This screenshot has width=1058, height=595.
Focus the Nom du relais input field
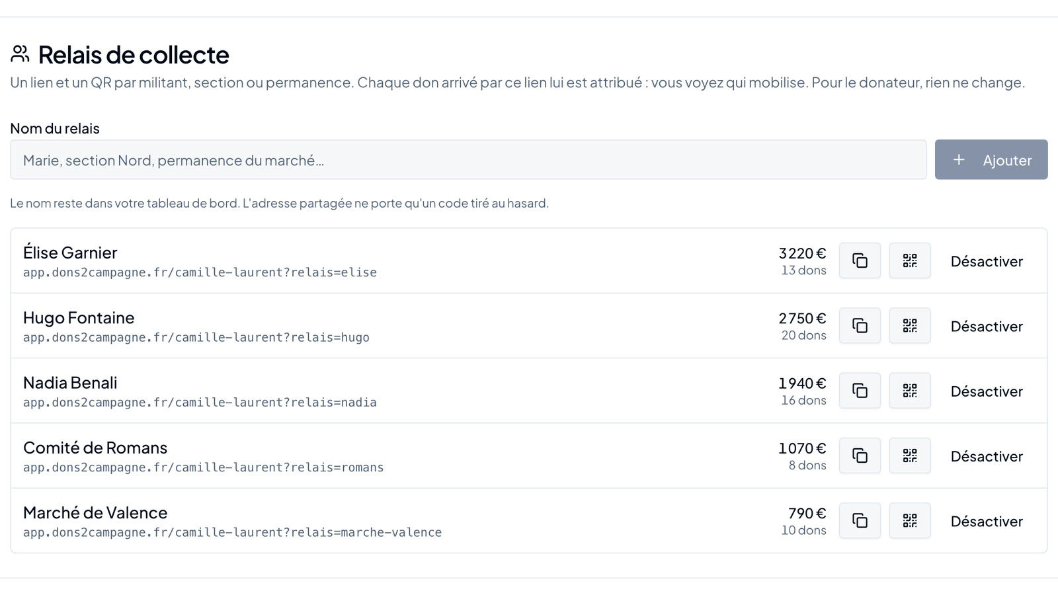coord(468,159)
